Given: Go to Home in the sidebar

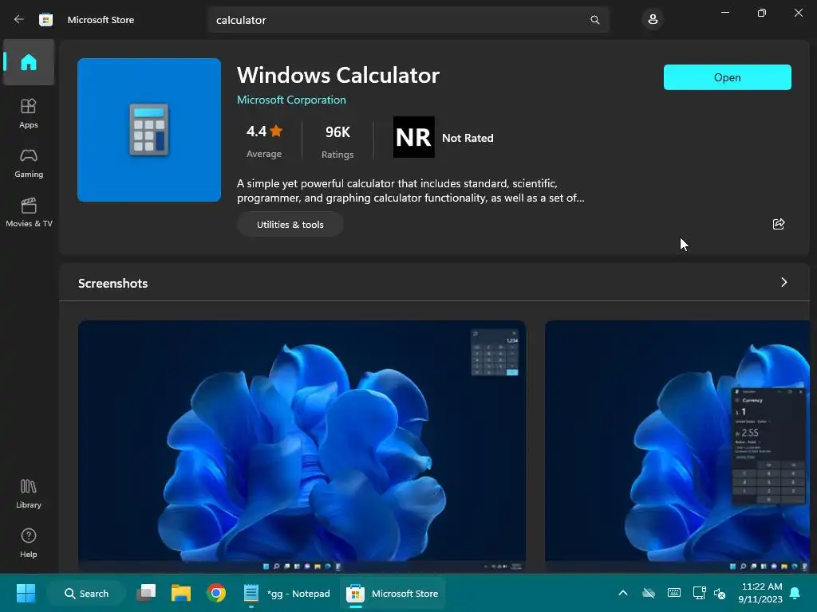Looking at the screenshot, I should pyautogui.click(x=29, y=62).
